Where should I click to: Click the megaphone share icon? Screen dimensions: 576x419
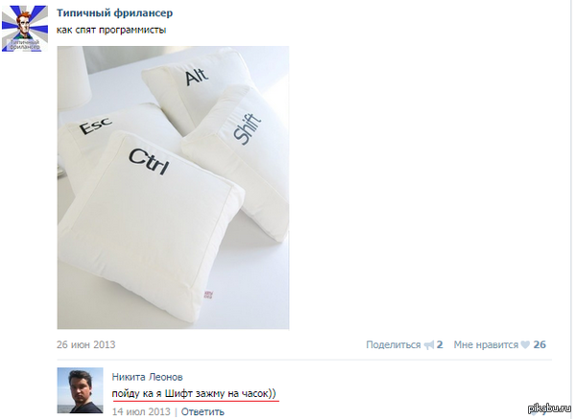coord(429,345)
